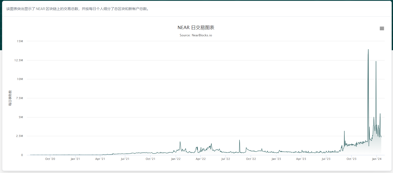Click the flat chart region near Oct '20
This screenshot has height=173, width=393.
[x=50, y=155]
